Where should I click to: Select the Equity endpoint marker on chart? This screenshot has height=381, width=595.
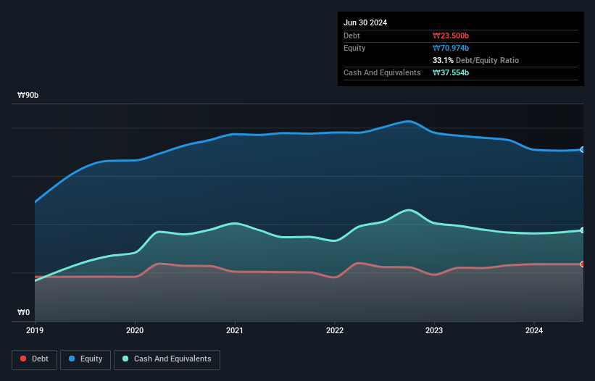583,150
